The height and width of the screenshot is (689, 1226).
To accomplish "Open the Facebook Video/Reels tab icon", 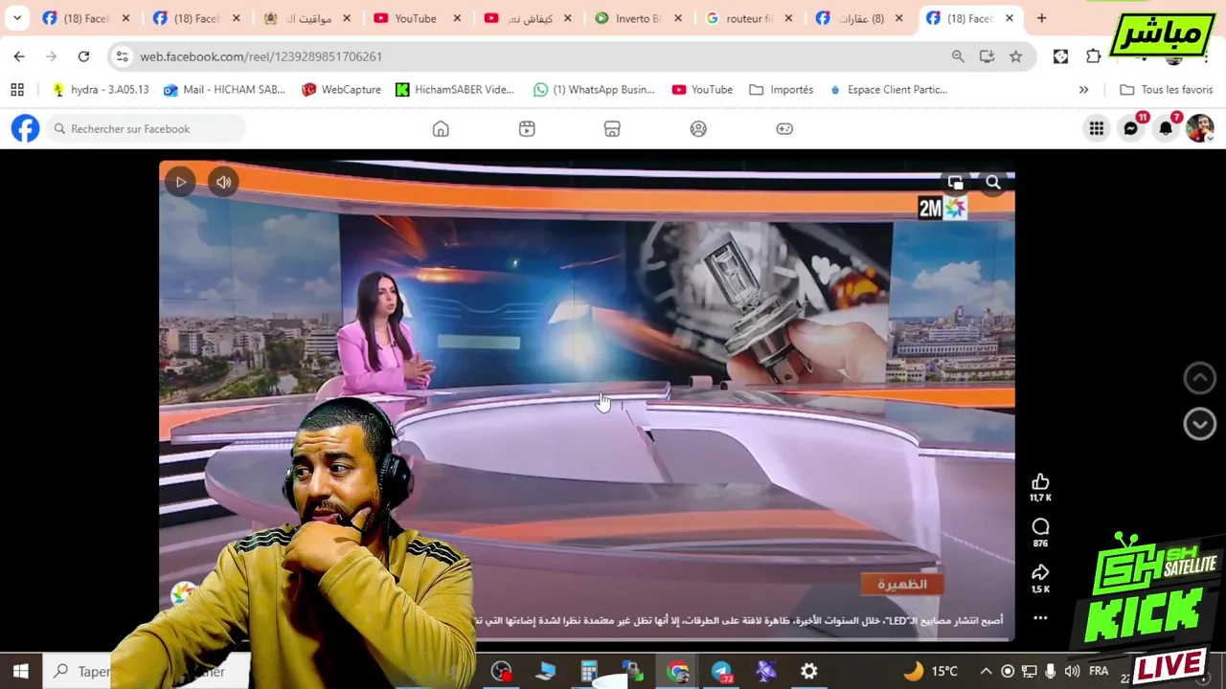I will 527,129.
